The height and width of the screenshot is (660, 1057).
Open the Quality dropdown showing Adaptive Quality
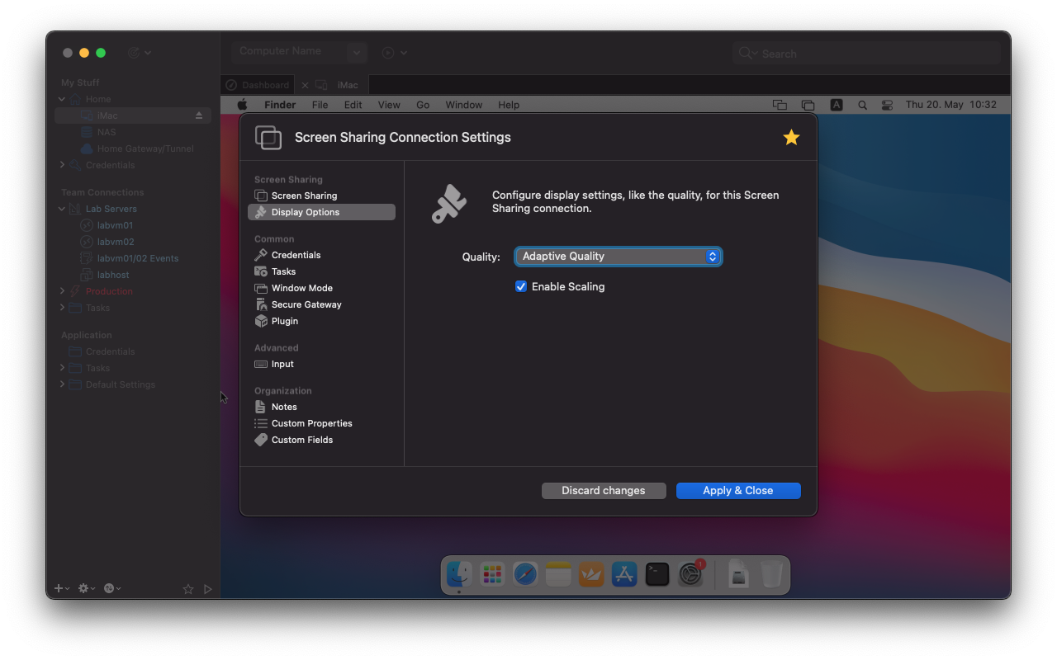(x=618, y=257)
